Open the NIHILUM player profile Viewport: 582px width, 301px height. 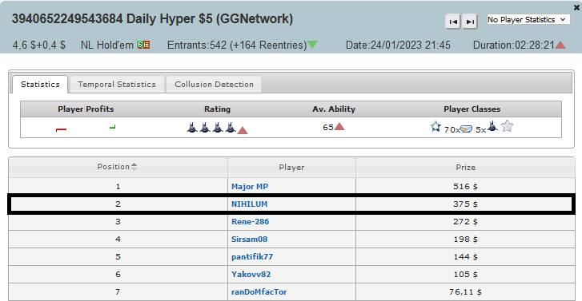pyautogui.click(x=249, y=204)
